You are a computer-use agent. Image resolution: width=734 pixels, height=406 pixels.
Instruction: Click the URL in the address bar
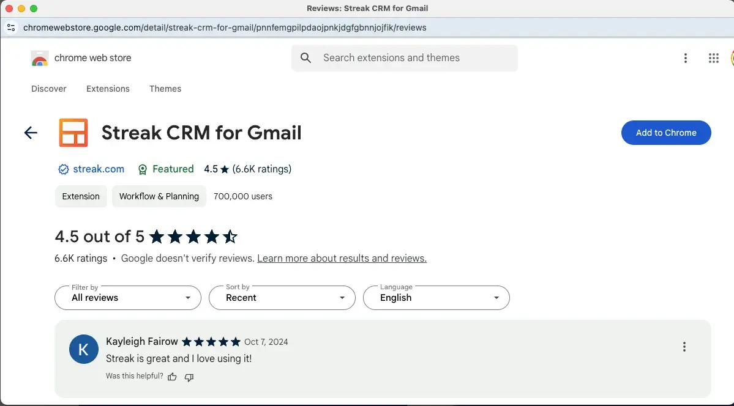click(225, 28)
